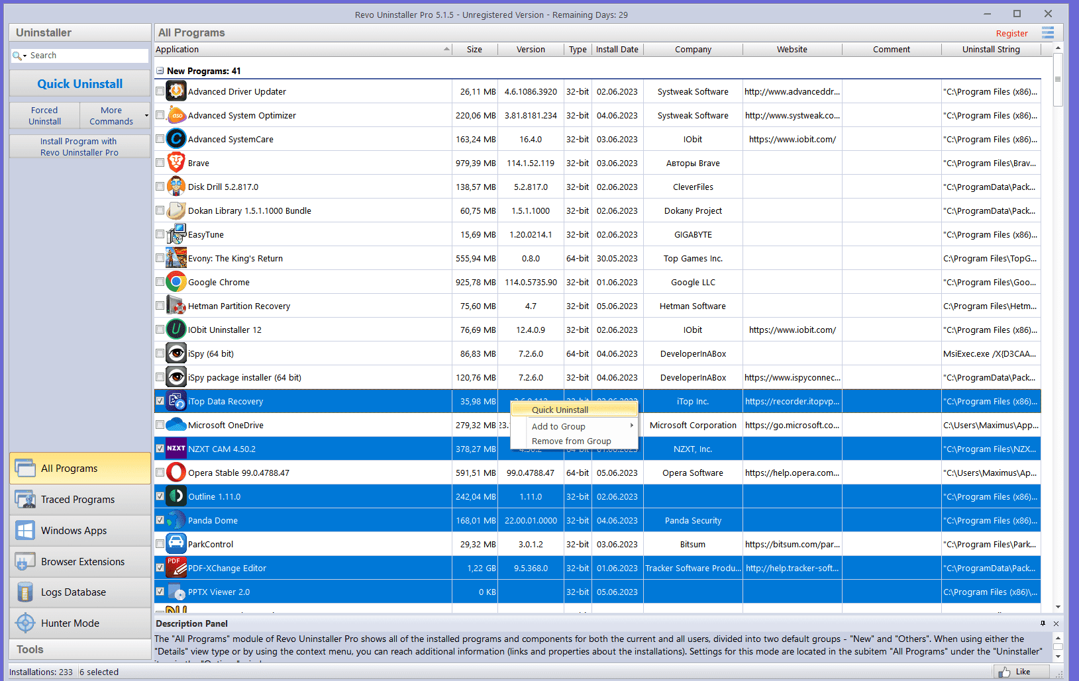This screenshot has width=1079, height=681.
Task: Click Install Program with Revo Uninstaller Pro
Action: click(x=80, y=147)
